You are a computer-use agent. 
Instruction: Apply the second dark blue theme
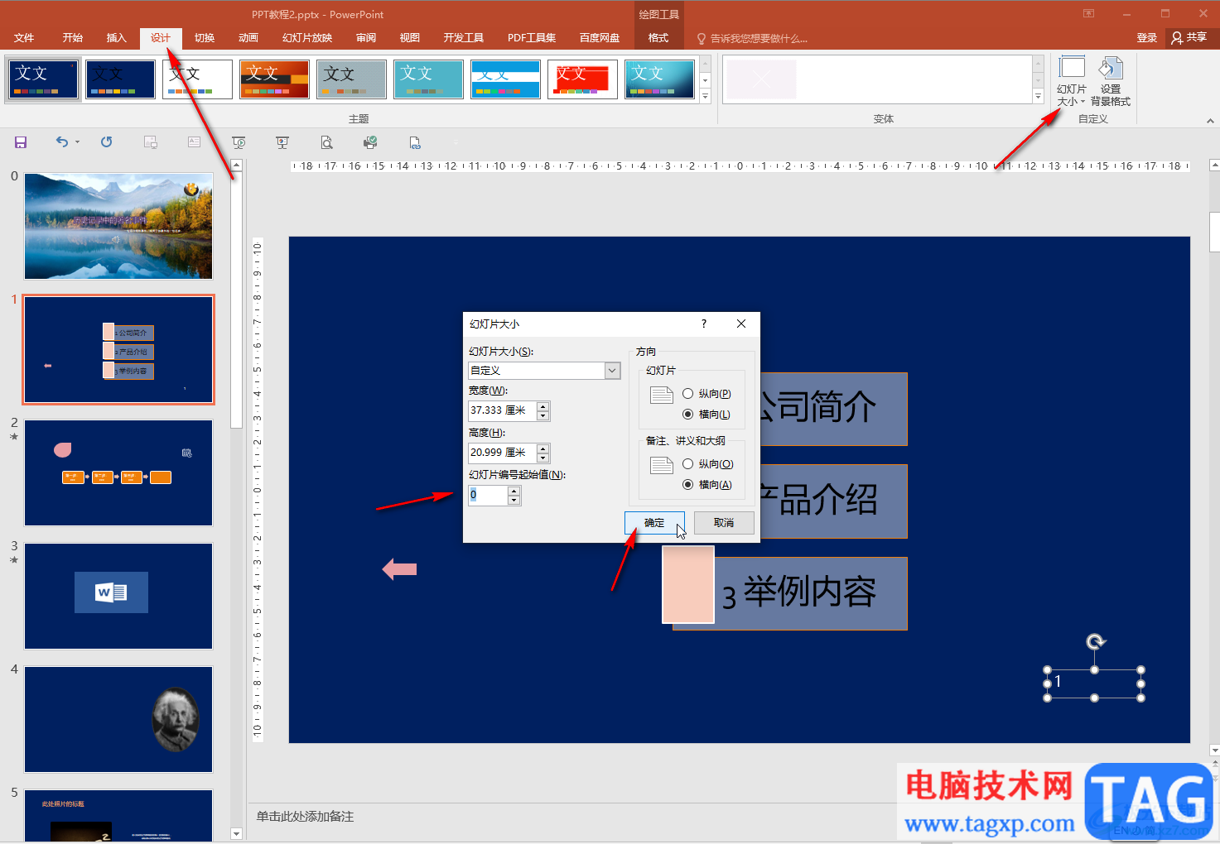(120, 79)
